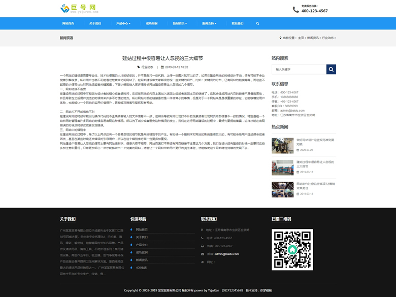Click the search magnifier icon in the navigation bar

pyautogui.click(x=257, y=23)
